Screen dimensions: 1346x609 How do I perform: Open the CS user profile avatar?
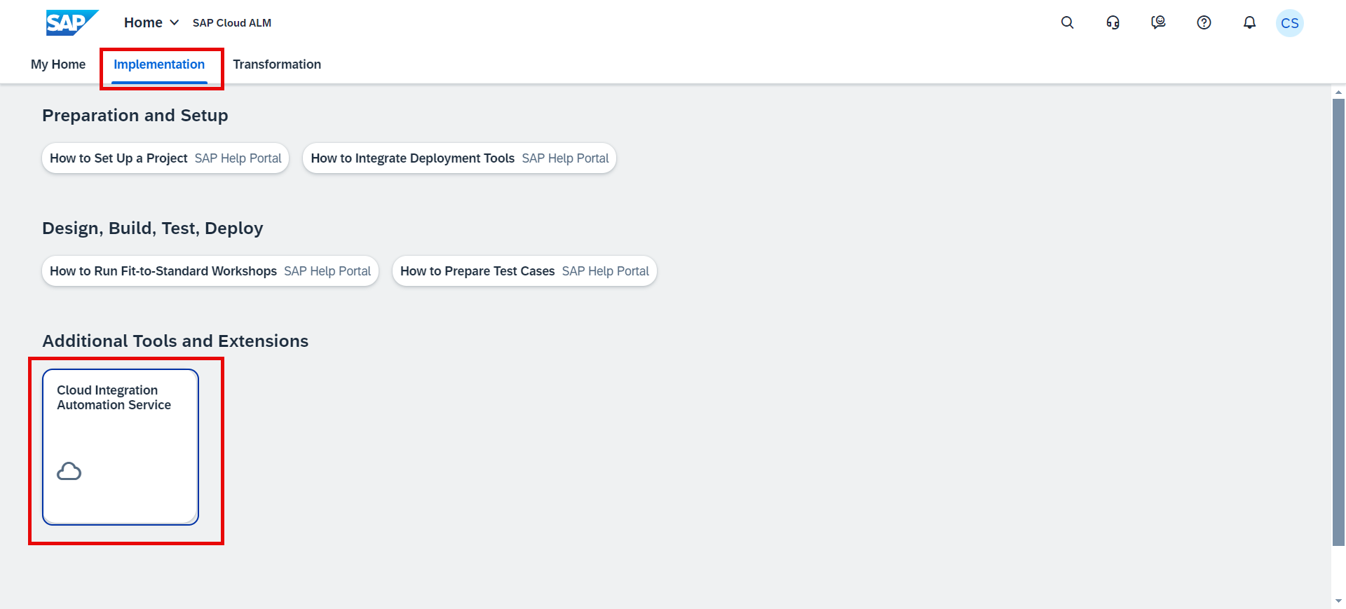click(x=1289, y=23)
